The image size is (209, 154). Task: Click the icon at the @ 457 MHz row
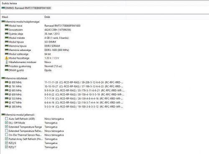7,102
